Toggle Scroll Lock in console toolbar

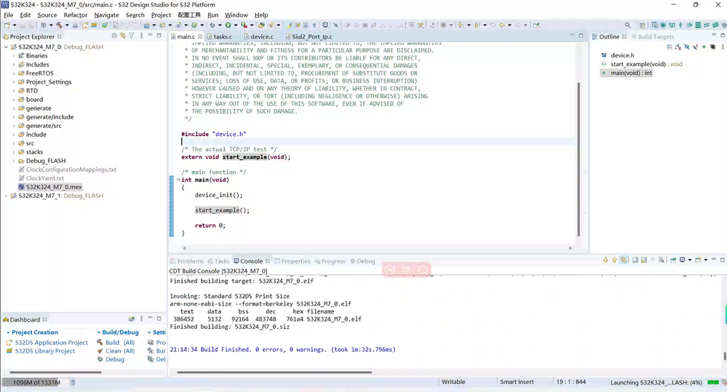(x=644, y=260)
